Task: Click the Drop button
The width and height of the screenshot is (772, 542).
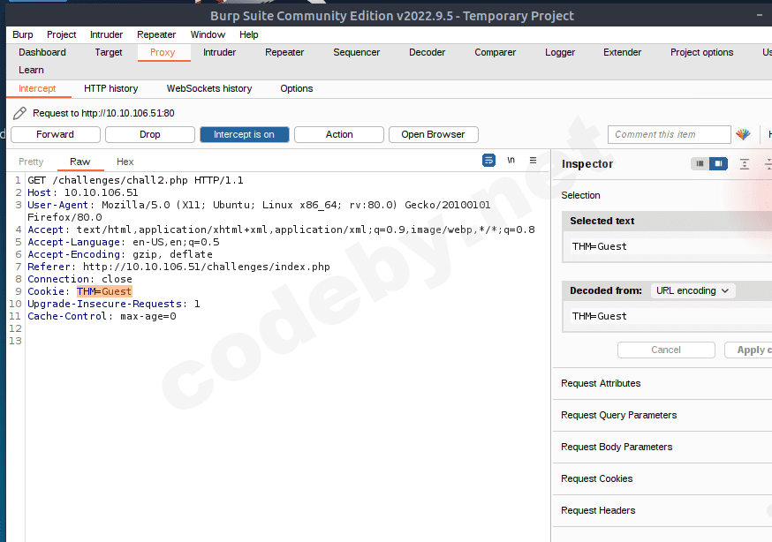Action: pyautogui.click(x=149, y=134)
